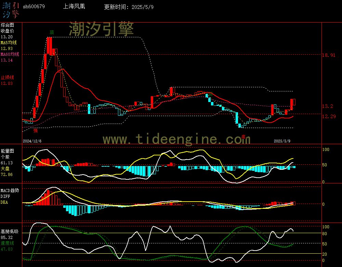Click the 20 level axis label in bottom panel
The width and height of the screenshot is (342, 267).
coord(325,254)
